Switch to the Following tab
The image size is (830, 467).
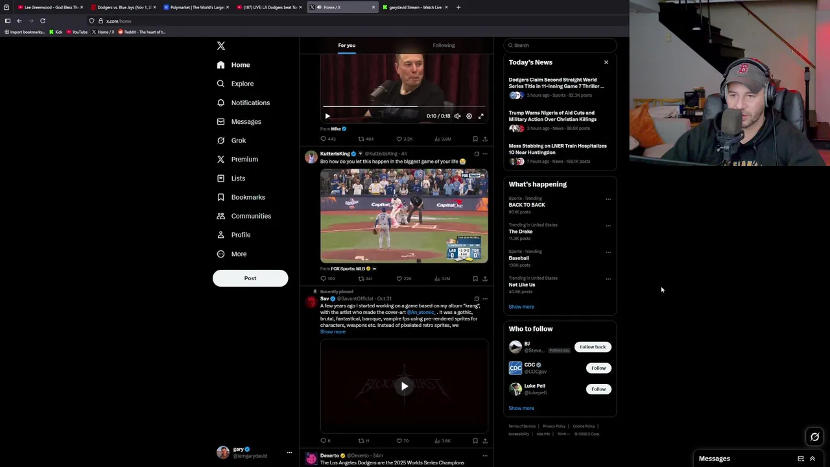(x=444, y=45)
